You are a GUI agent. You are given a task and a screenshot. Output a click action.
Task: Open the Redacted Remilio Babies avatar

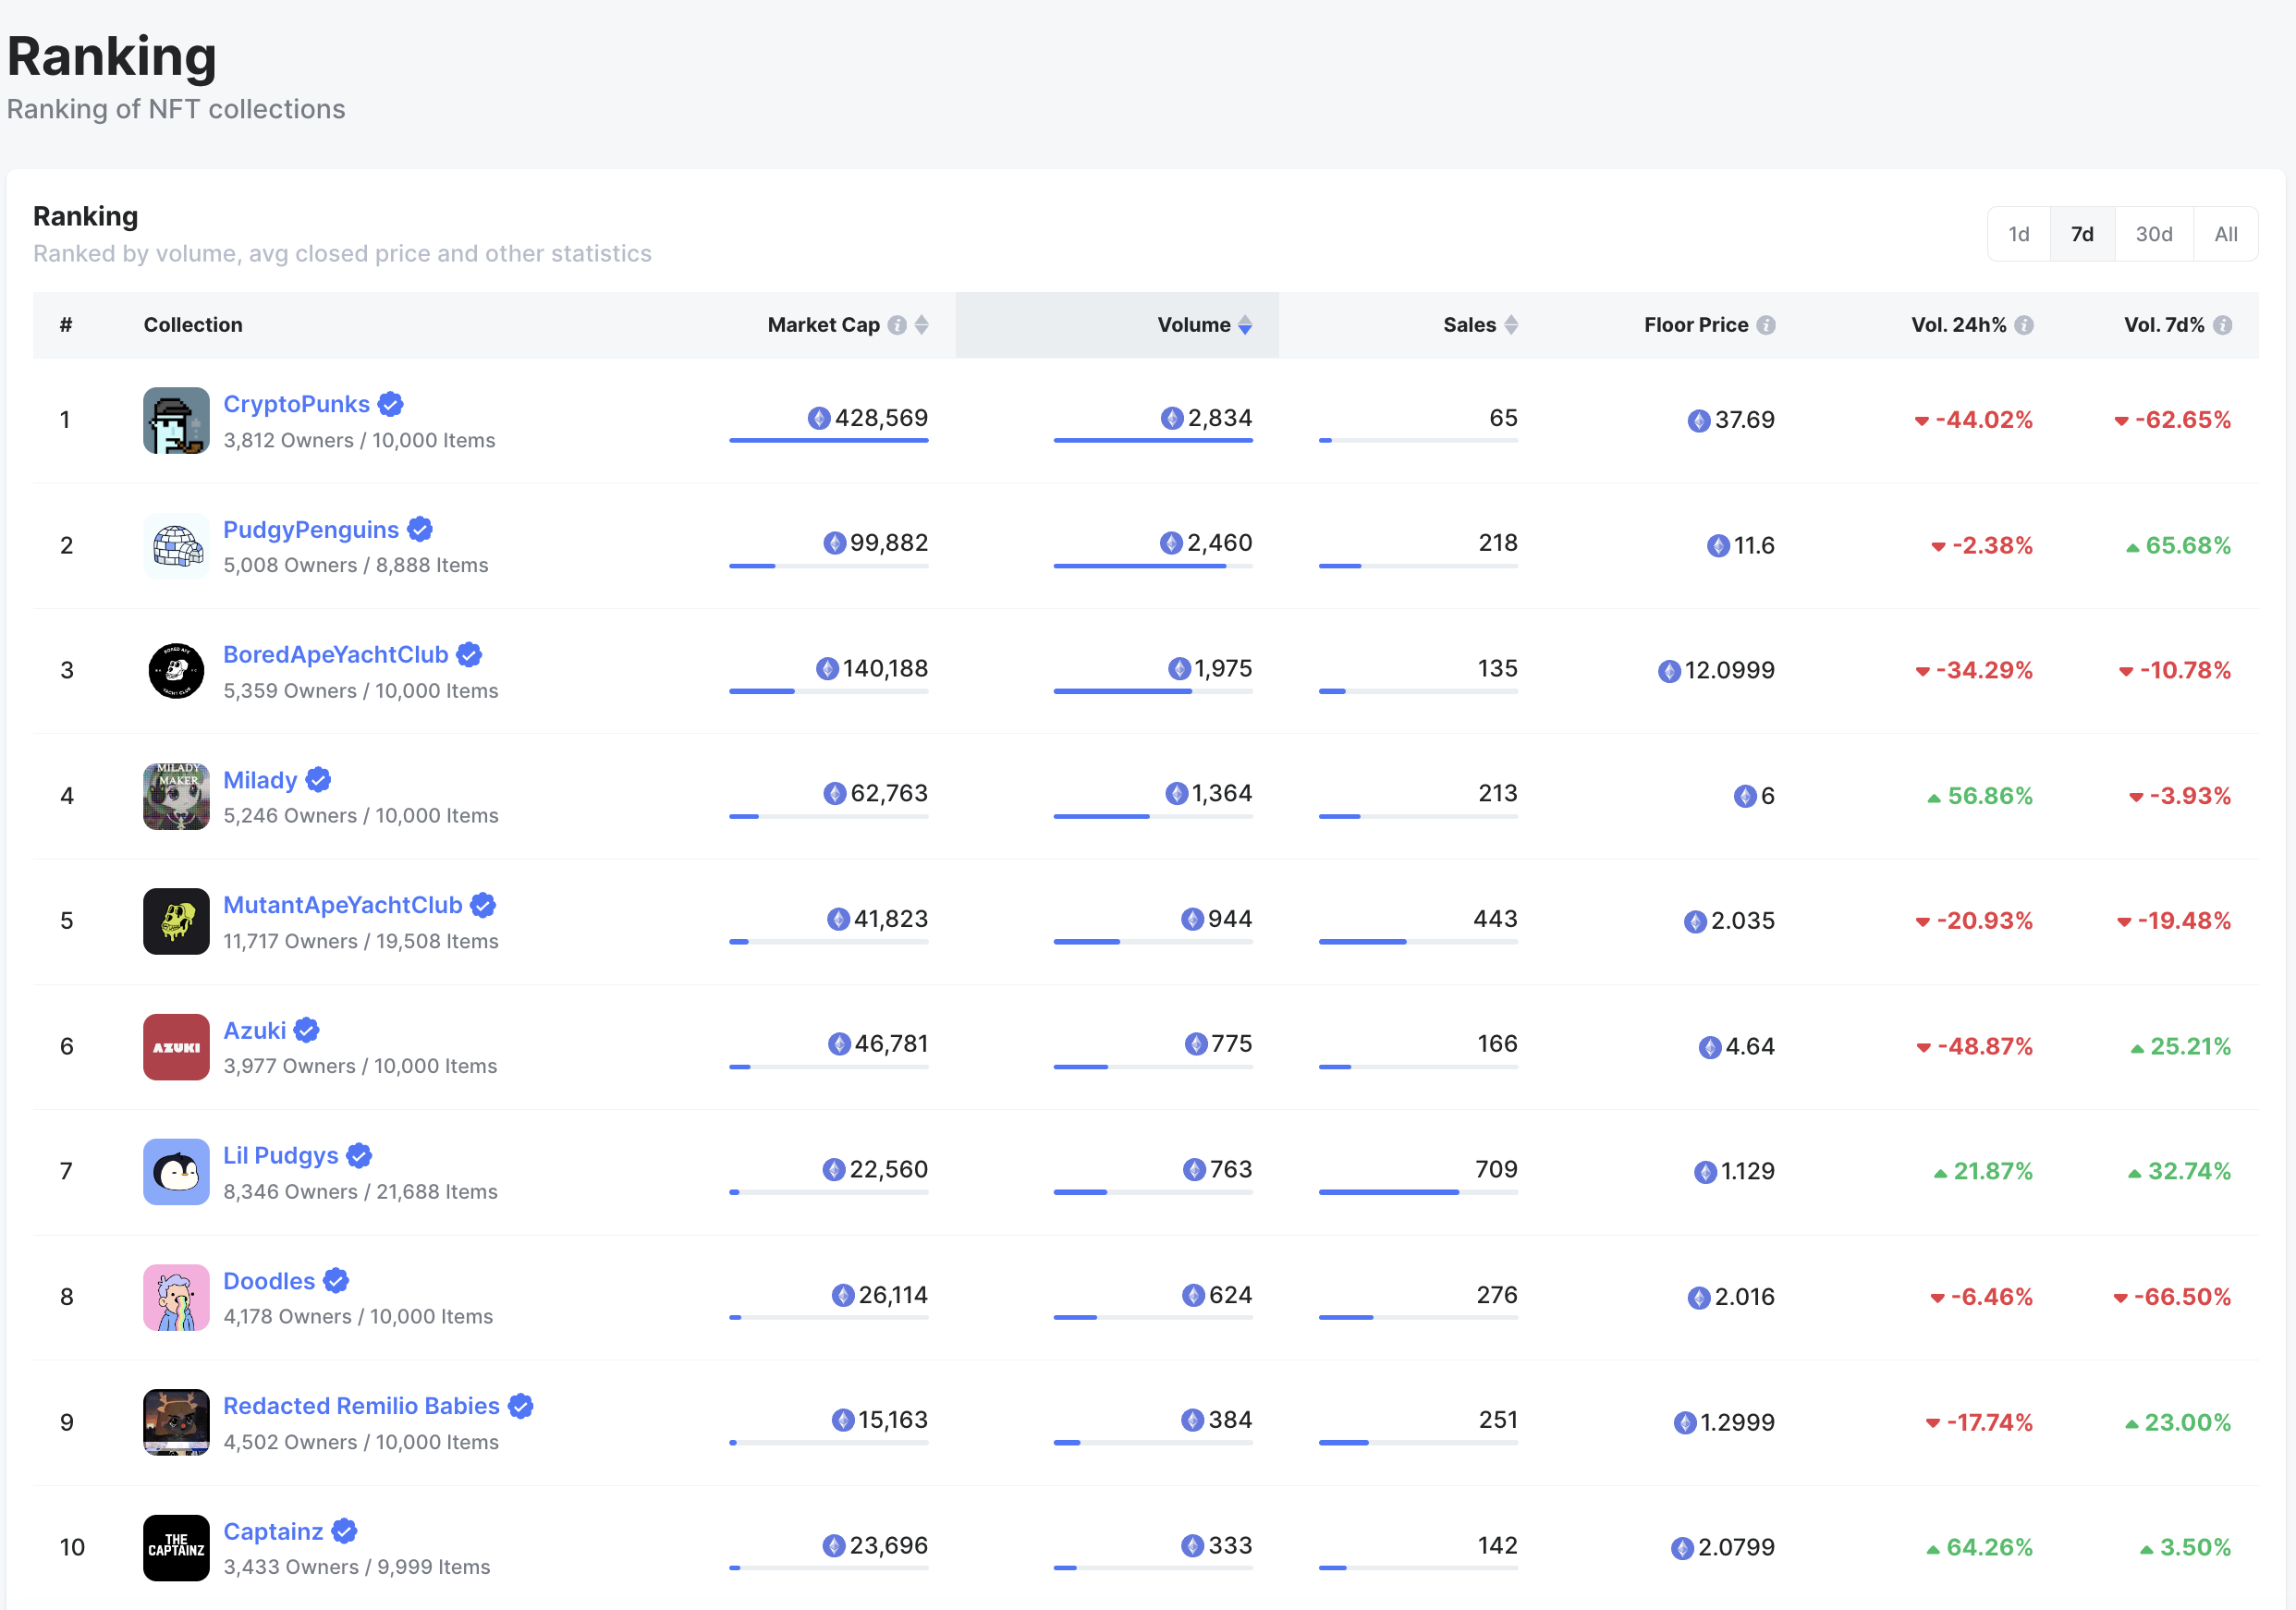tap(176, 1422)
